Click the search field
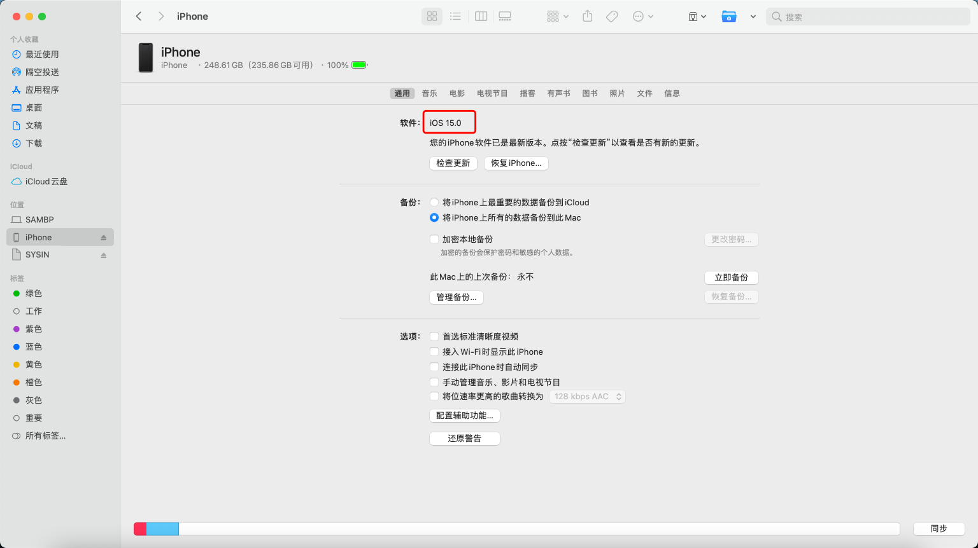 [868, 17]
